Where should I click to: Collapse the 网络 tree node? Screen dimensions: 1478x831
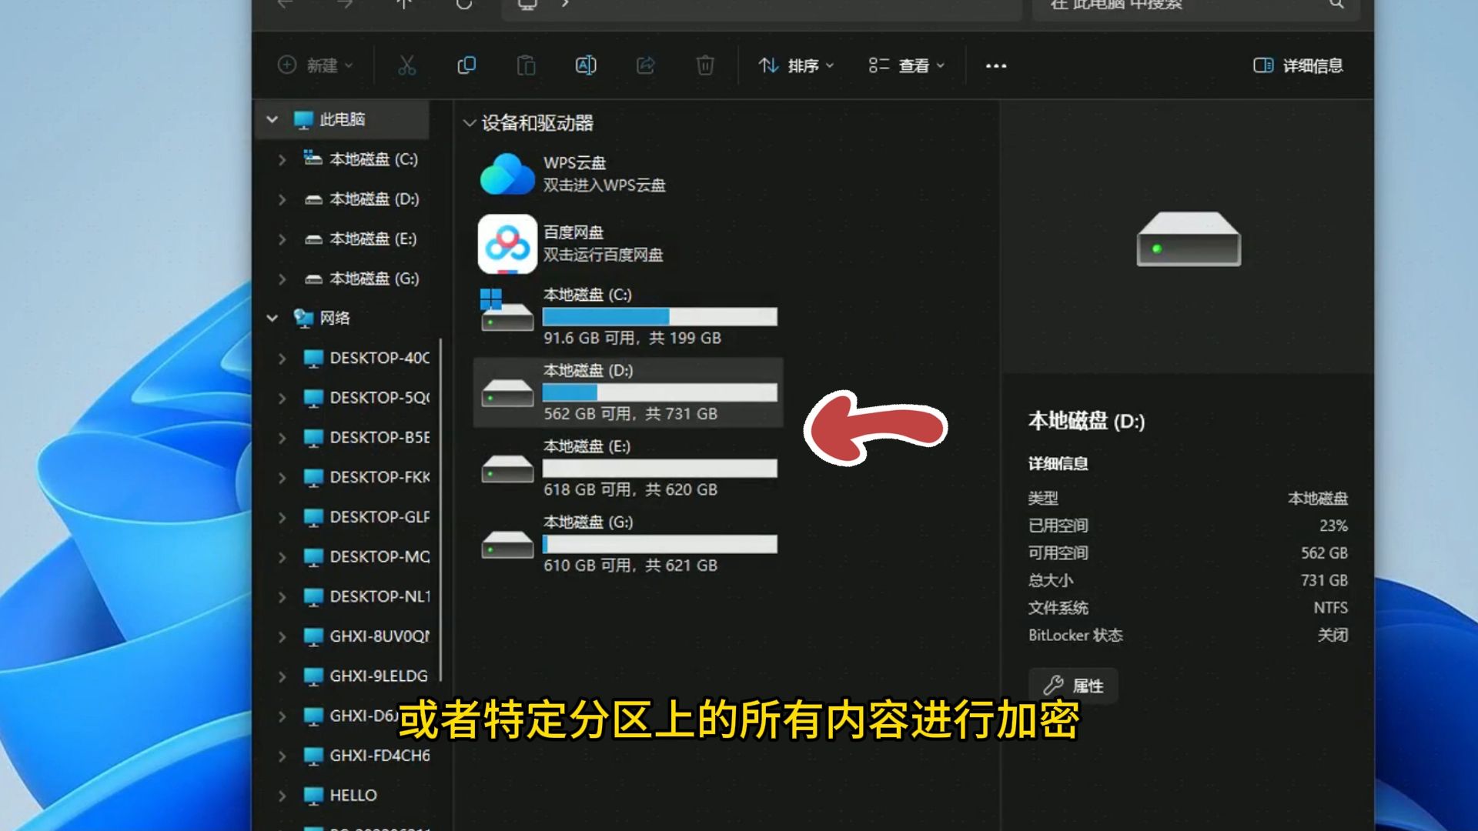click(272, 318)
